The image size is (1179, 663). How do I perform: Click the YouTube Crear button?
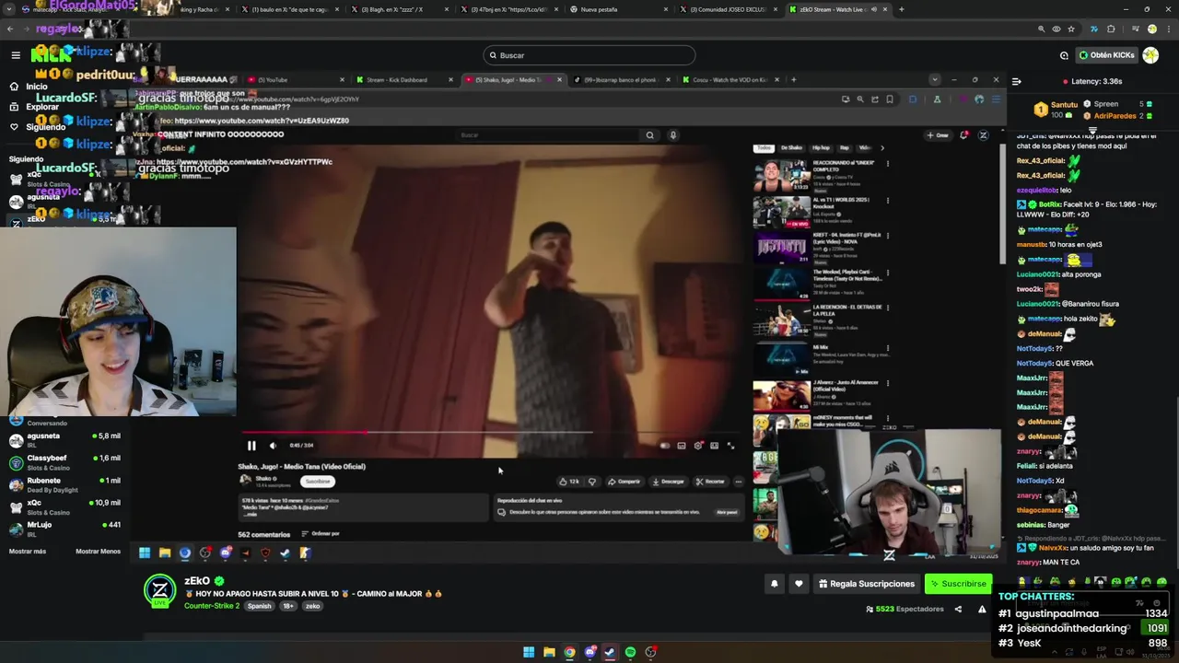pos(938,135)
